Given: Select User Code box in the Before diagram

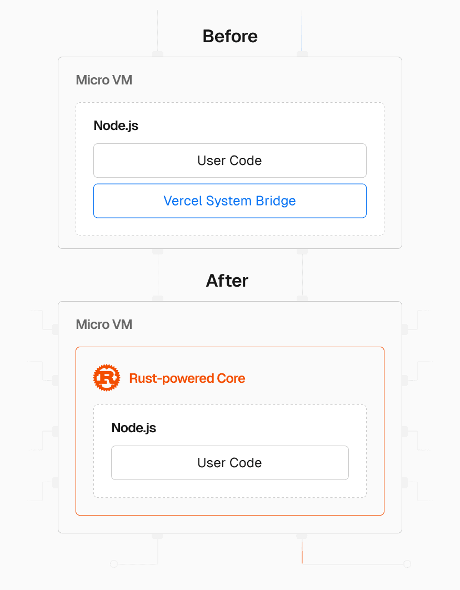Looking at the screenshot, I should pos(229,161).
